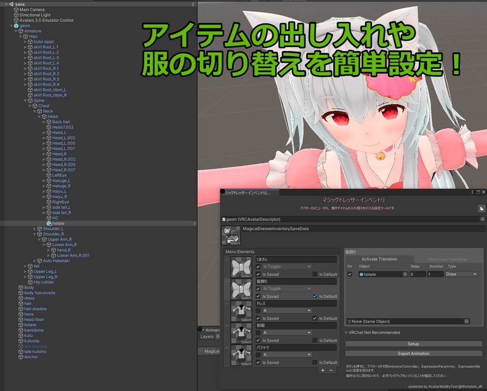
Task: Open the group dropdown A for ドレス
Action: click(x=287, y=311)
